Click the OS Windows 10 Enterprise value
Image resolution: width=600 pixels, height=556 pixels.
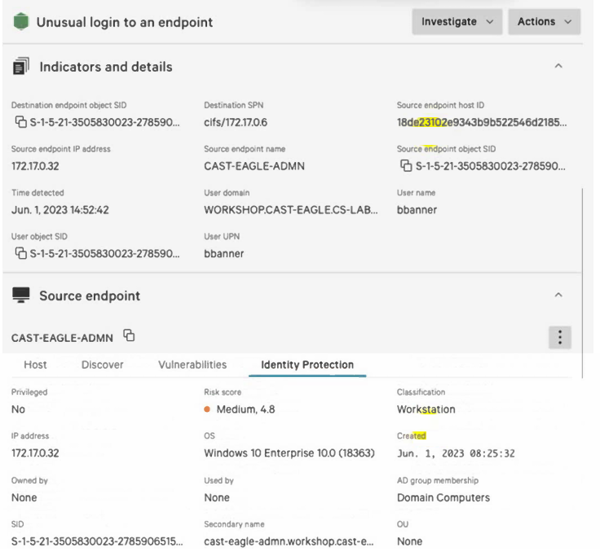(x=289, y=453)
